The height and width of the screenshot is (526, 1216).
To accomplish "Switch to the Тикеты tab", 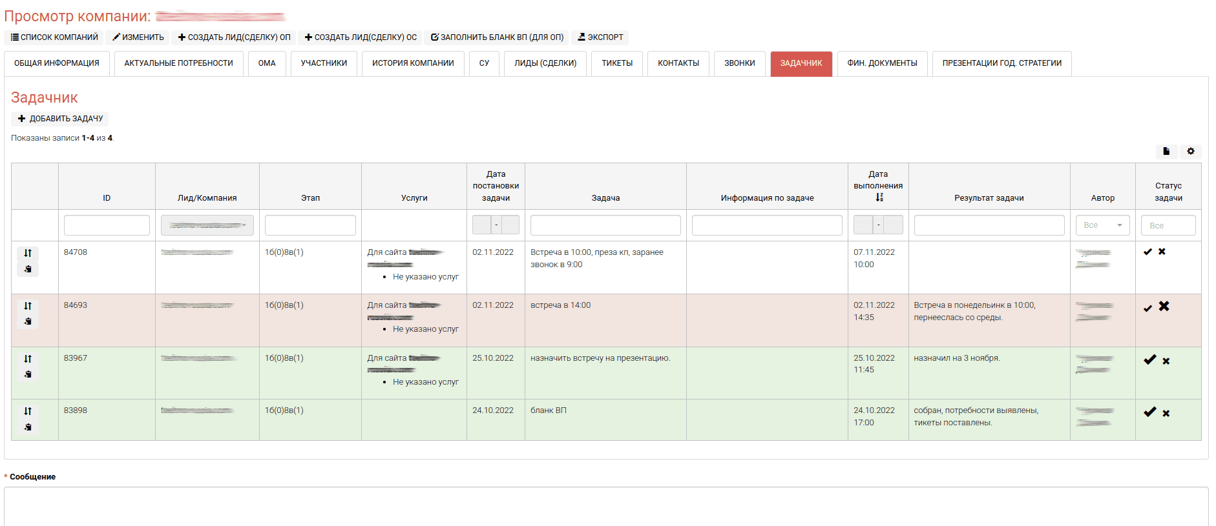I will (x=616, y=63).
